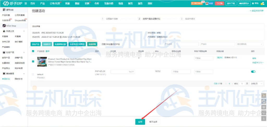The height and width of the screenshot is (127, 267).
Task: Collapse the 在线产品 sidebar section
Action: pyautogui.click(x=24, y=52)
